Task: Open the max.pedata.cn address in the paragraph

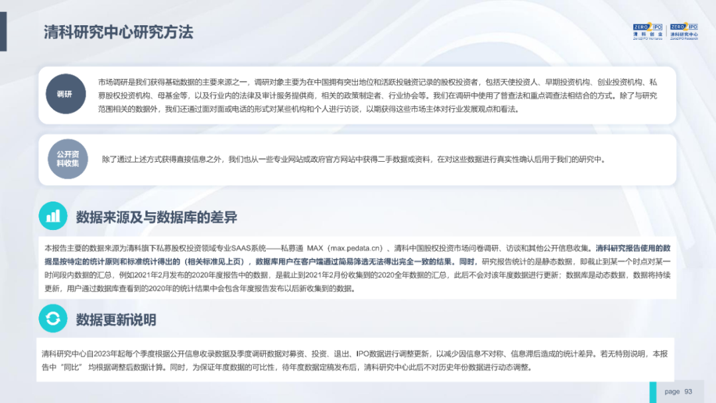Action: (356, 249)
